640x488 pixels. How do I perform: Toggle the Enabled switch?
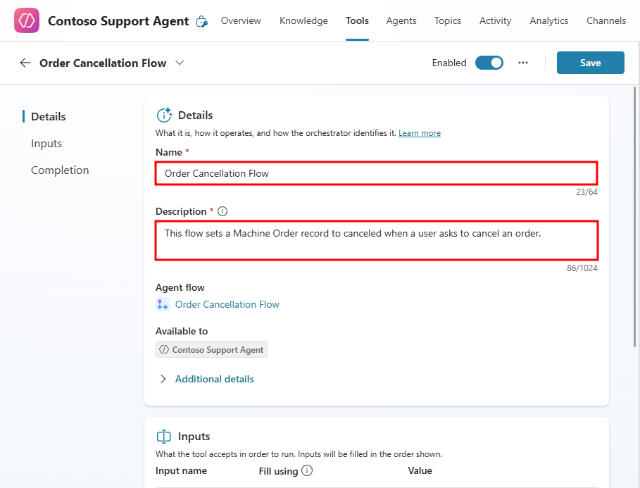pyautogui.click(x=489, y=63)
